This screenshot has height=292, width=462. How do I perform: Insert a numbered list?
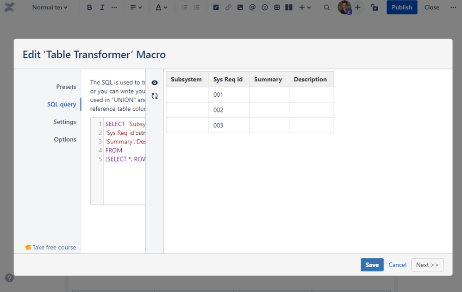[x=197, y=7]
